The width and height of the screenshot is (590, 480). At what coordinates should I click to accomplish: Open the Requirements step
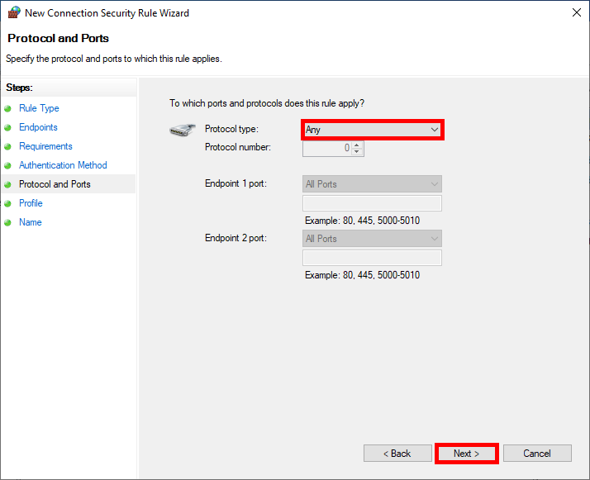click(45, 146)
